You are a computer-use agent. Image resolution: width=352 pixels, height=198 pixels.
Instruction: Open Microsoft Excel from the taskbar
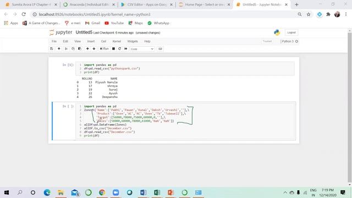click(x=157, y=193)
